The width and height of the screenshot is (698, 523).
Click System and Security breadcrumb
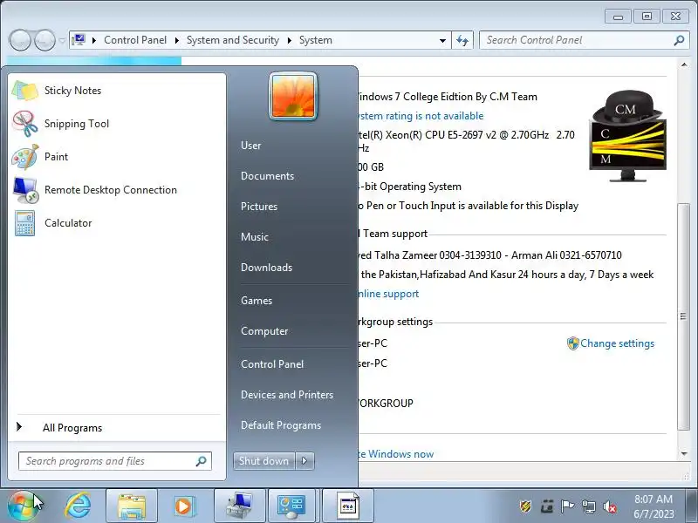click(233, 40)
